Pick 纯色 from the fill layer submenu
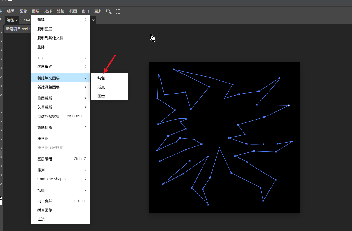The width and height of the screenshot is (352, 231). pyautogui.click(x=109, y=78)
